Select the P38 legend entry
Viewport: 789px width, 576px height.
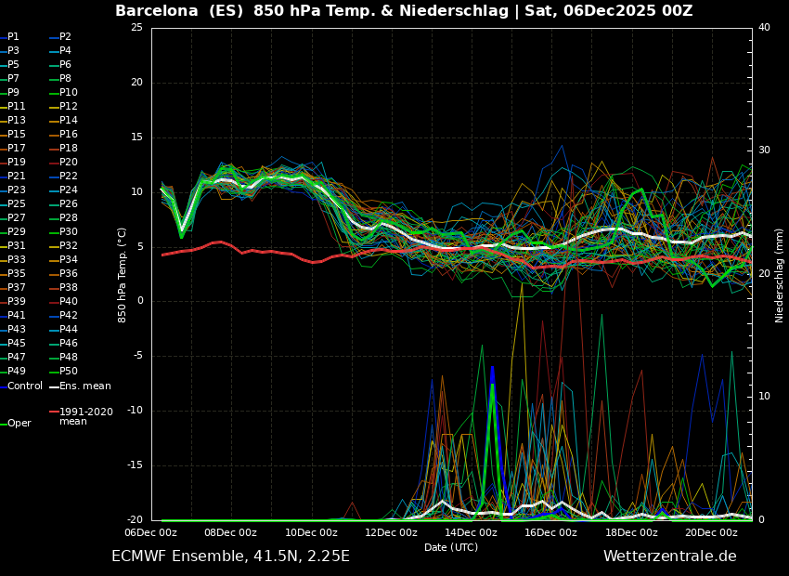tap(69, 288)
